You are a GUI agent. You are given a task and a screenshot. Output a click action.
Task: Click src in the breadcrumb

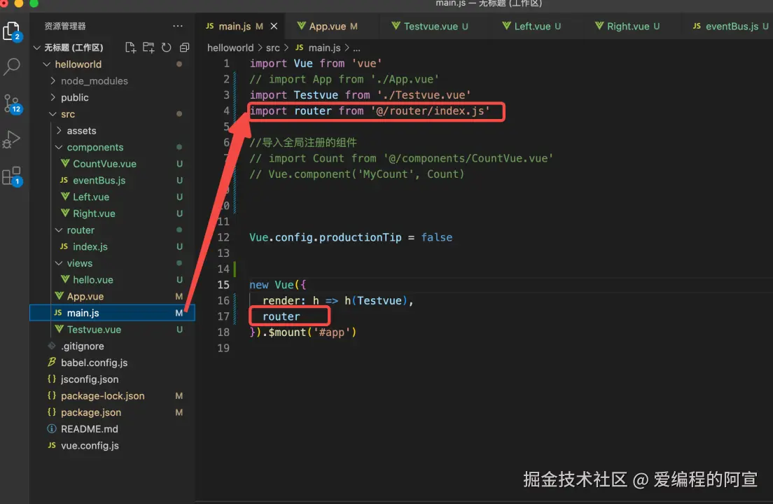[x=272, y=48]
